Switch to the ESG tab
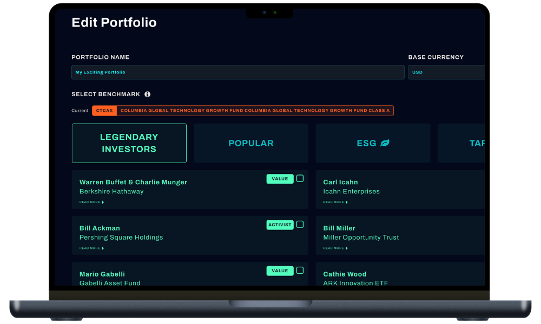Image resolution: width=541 pixels, height=324 pixels. pyautogui.click(x=373, y=143)
